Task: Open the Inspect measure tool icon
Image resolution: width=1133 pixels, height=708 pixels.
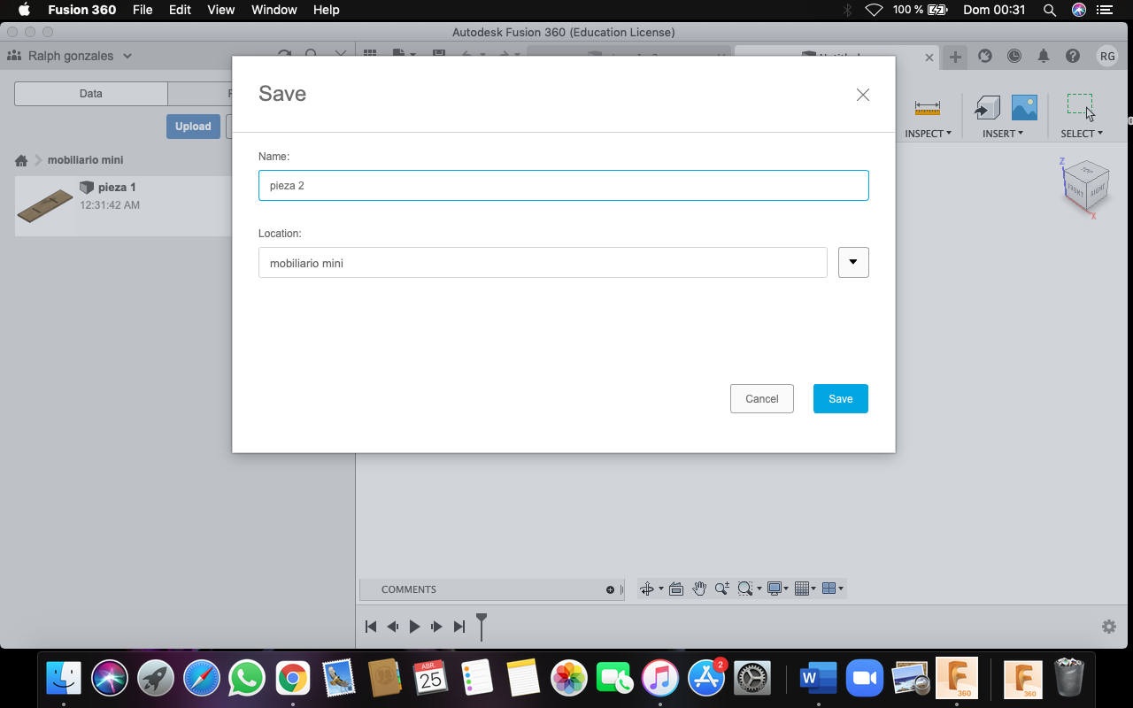Action: [x=928, y=108]
